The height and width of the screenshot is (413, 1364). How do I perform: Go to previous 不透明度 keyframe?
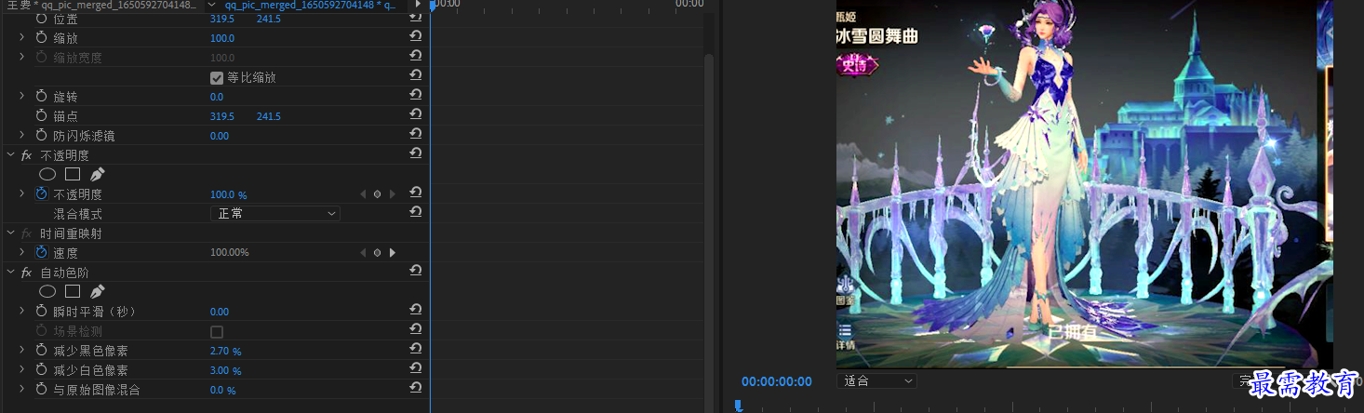tap(363, 194)
